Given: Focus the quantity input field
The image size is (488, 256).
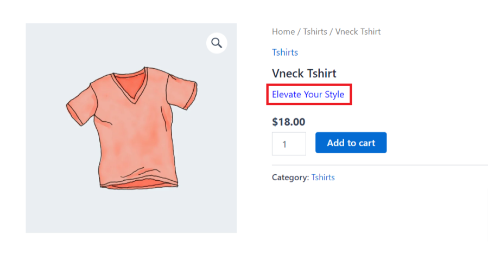Looking at the screenshot, I should tap(289, 144).
